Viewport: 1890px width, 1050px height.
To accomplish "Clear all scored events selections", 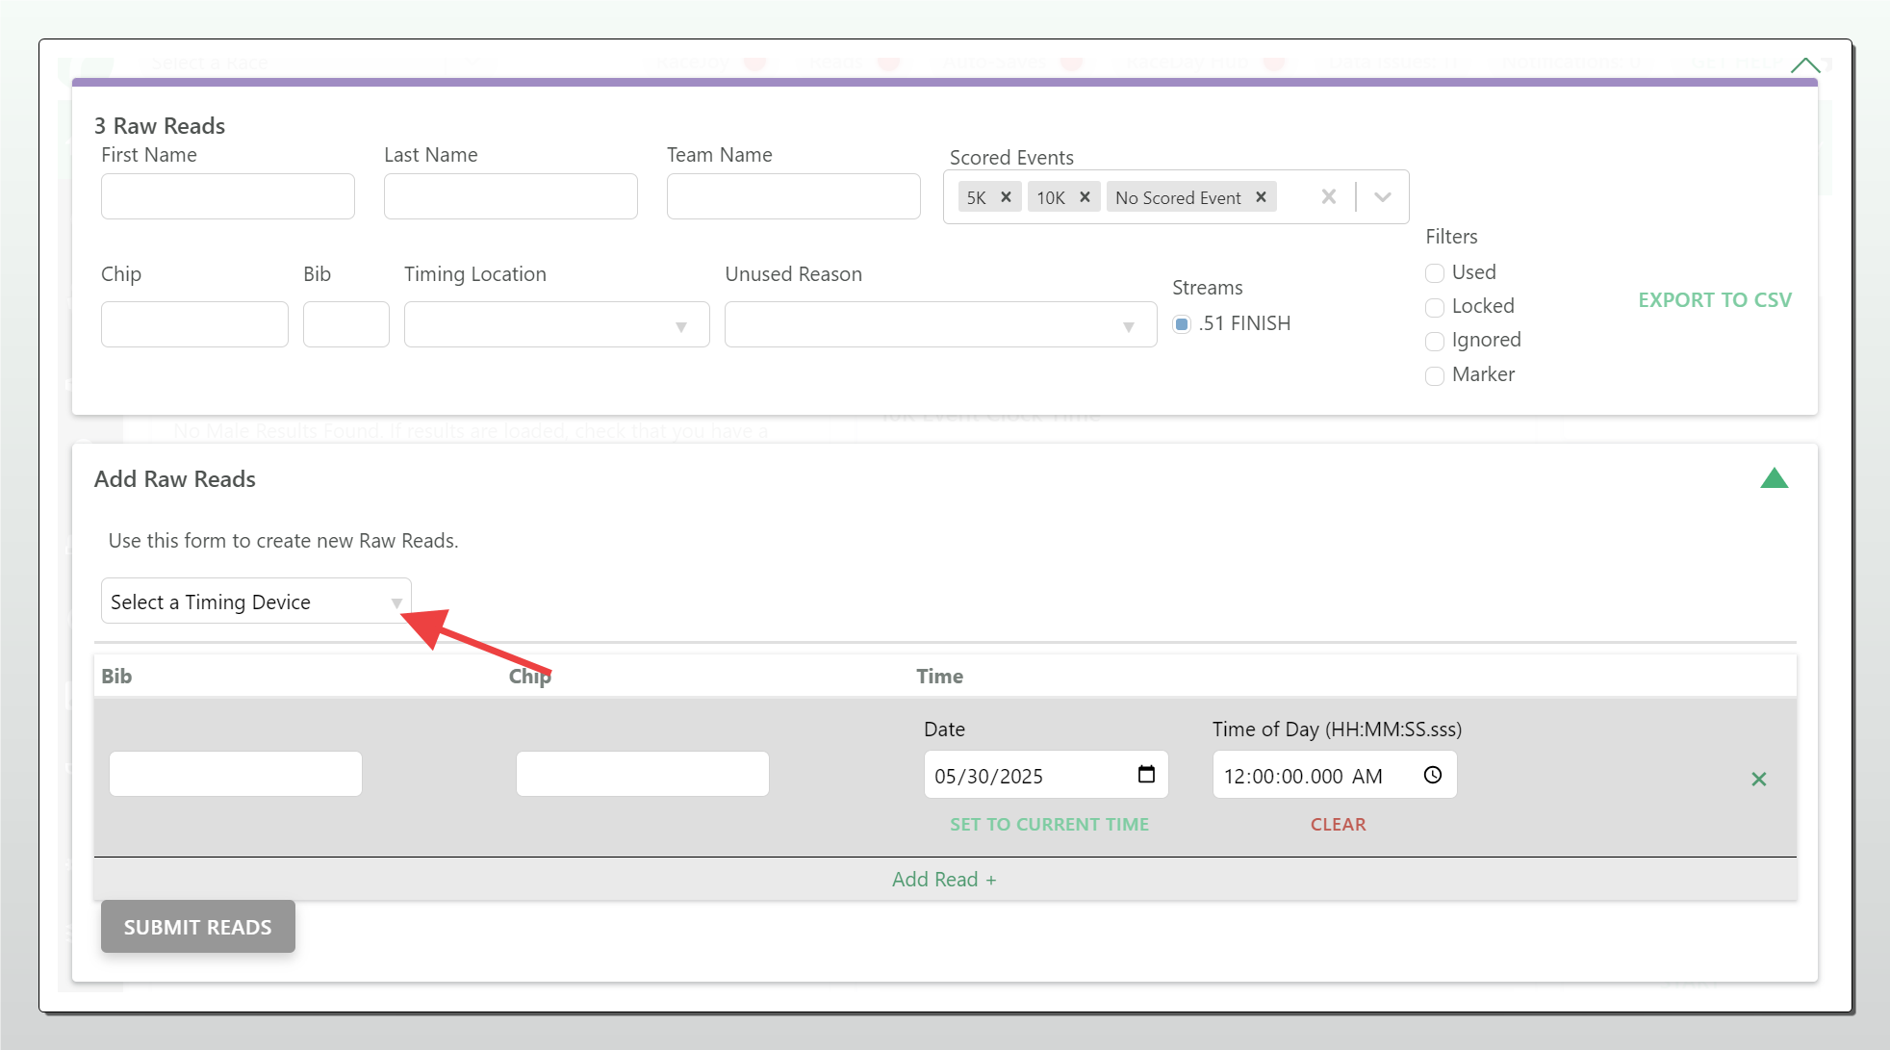I will 1329,196.
